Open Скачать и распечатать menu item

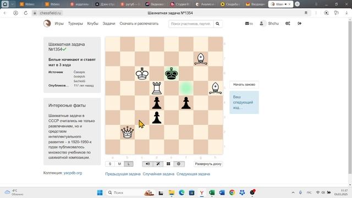139,23
